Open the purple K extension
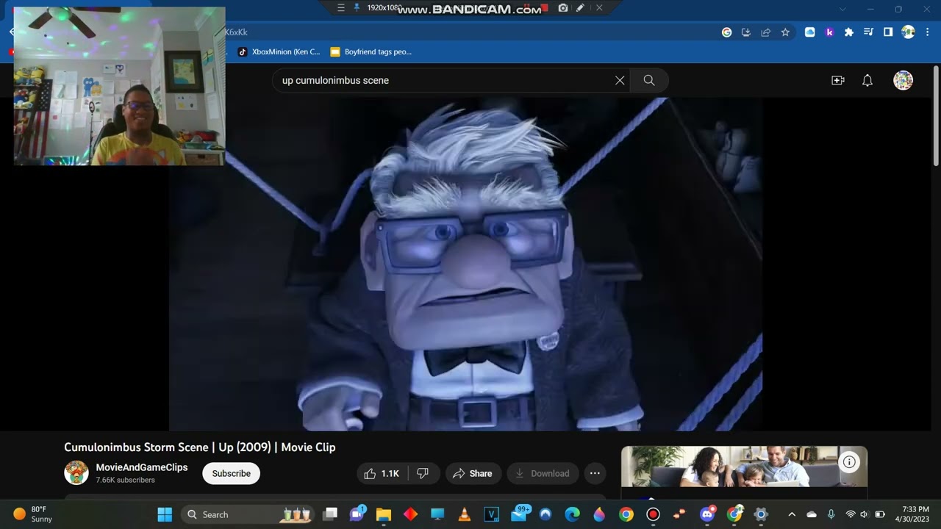The height and width of the screenshot is (529, 941). pyautogui.click(x=829, y=32)
